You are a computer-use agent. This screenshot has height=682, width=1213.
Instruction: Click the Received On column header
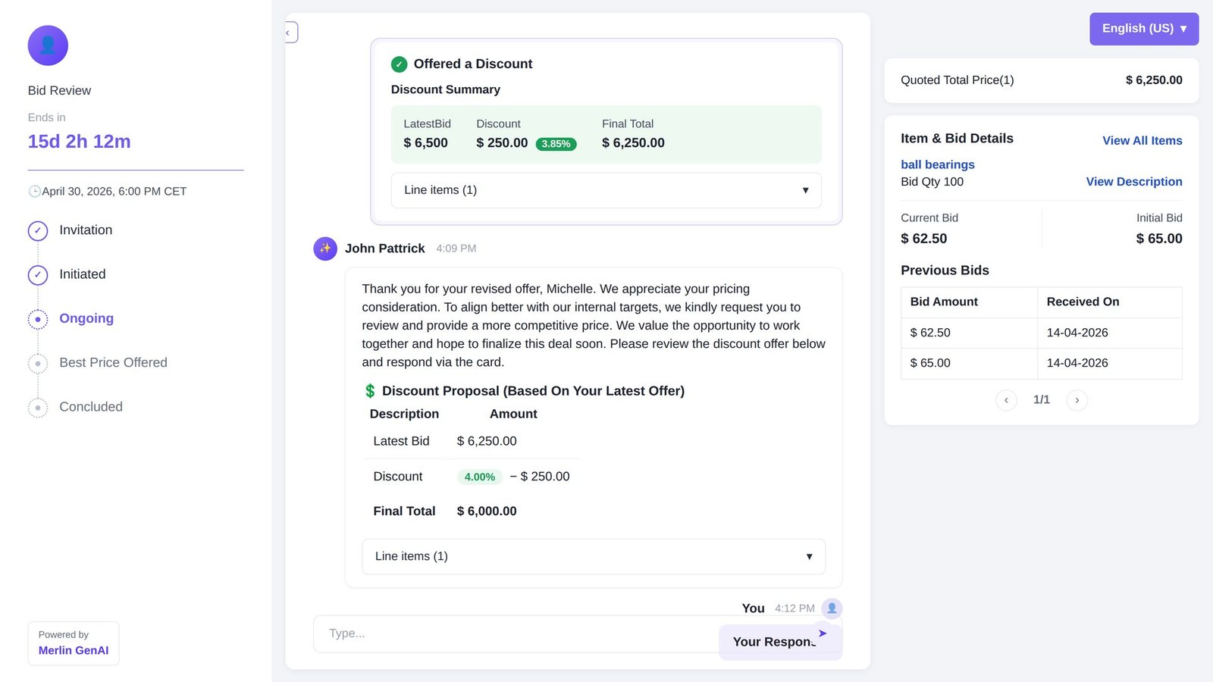pyautogui.click(x=1109, y=302)
